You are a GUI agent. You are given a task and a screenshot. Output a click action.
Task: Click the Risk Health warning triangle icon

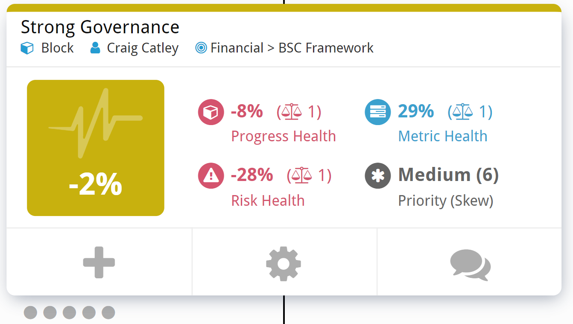[x=211, y=175]
